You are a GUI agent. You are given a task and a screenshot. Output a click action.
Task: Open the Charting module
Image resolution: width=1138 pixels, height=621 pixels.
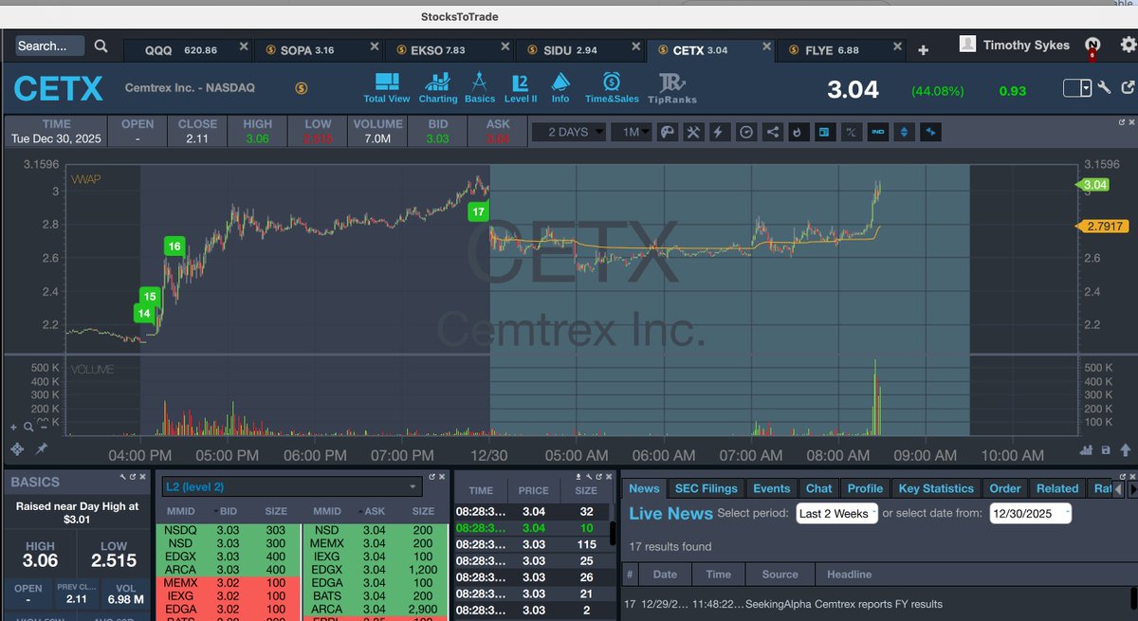tap(438, 87)
